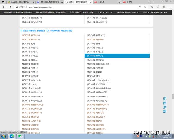Click the 返回顶部 back-to-top link
Screen dimensions: 174x139
(x=165, y=105)
